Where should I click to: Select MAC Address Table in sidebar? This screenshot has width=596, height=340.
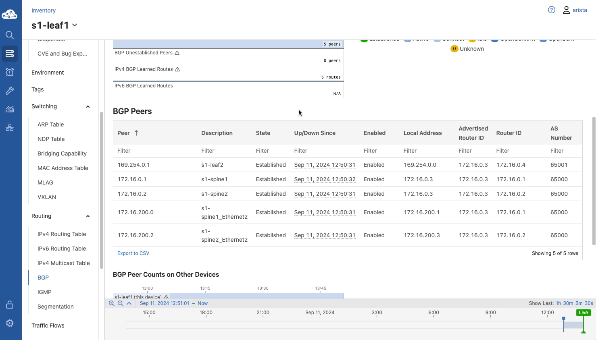tap(63, 168)
